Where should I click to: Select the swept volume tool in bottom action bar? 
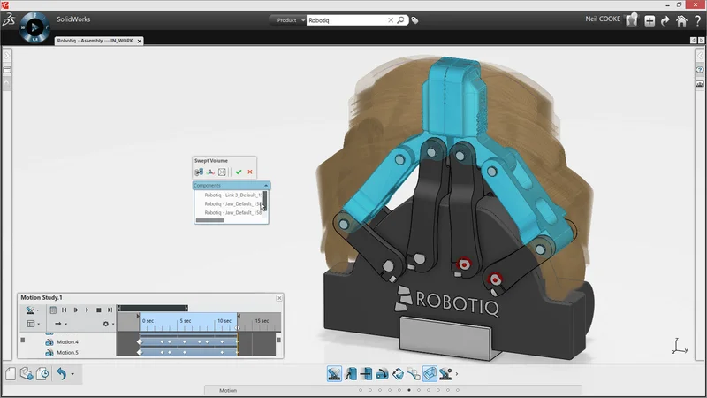pyautogui.click(x=430, y=374)
